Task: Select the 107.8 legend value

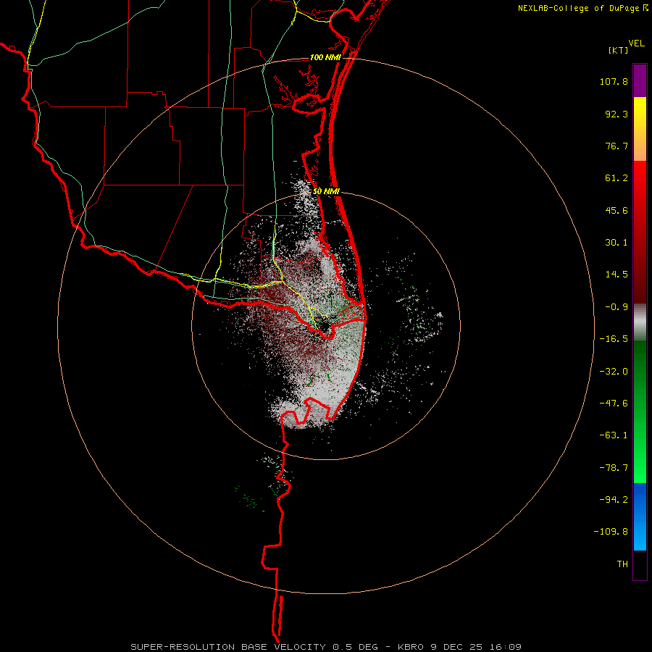Action: click(x=614, y=81)
